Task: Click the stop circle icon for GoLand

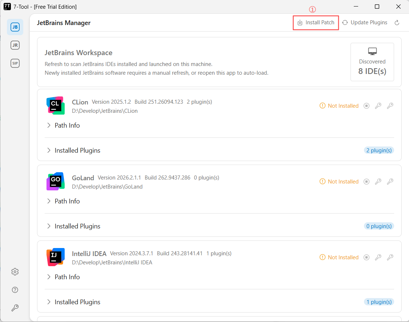Action: point(367,181)
